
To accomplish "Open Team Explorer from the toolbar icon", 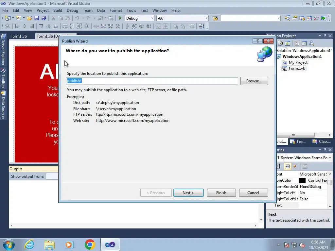I will point(302,18).
